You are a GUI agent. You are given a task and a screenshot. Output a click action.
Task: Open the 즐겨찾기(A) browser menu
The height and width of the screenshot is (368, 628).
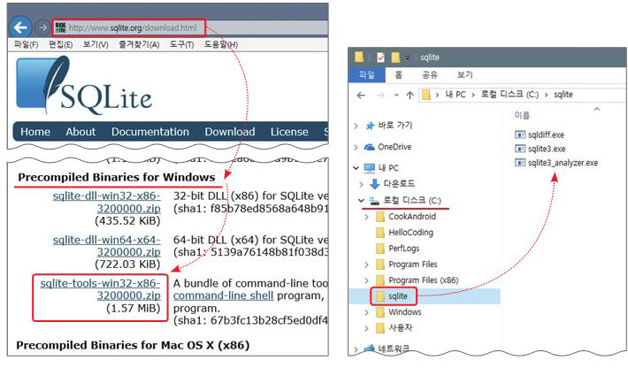click(139, 44)
